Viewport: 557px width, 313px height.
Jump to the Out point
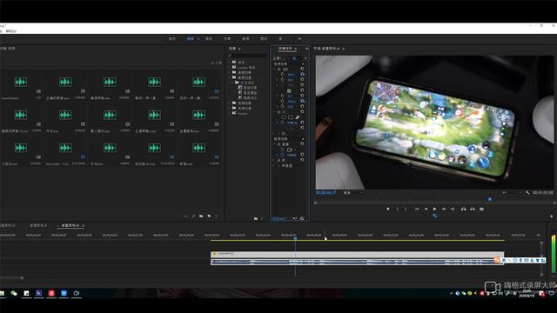(x=453, y=209)
